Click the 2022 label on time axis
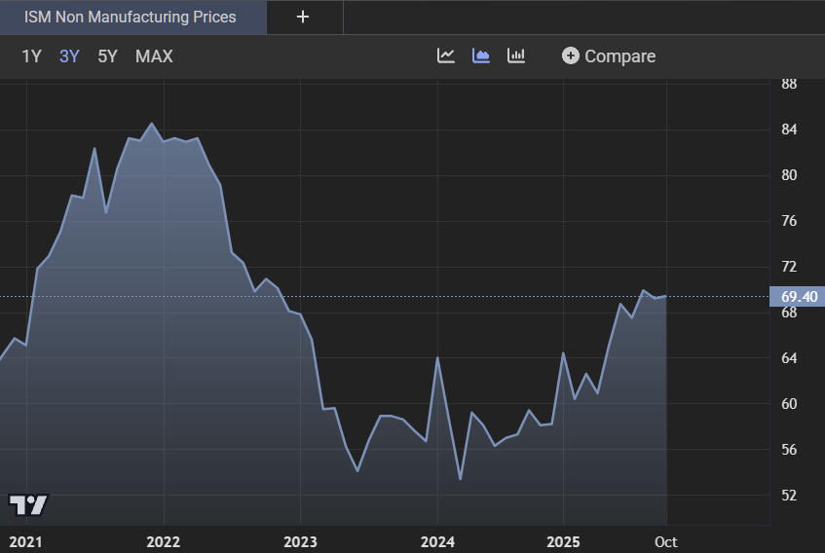This screenshot has width=825, height=553. pos(164,541)
